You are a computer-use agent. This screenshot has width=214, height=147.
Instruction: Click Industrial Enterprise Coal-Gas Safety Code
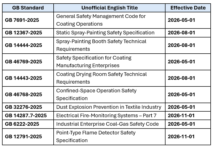(107, 124)
